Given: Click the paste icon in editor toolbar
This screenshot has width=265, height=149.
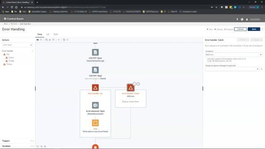Looking at the screenshot, I should (54, 40).
